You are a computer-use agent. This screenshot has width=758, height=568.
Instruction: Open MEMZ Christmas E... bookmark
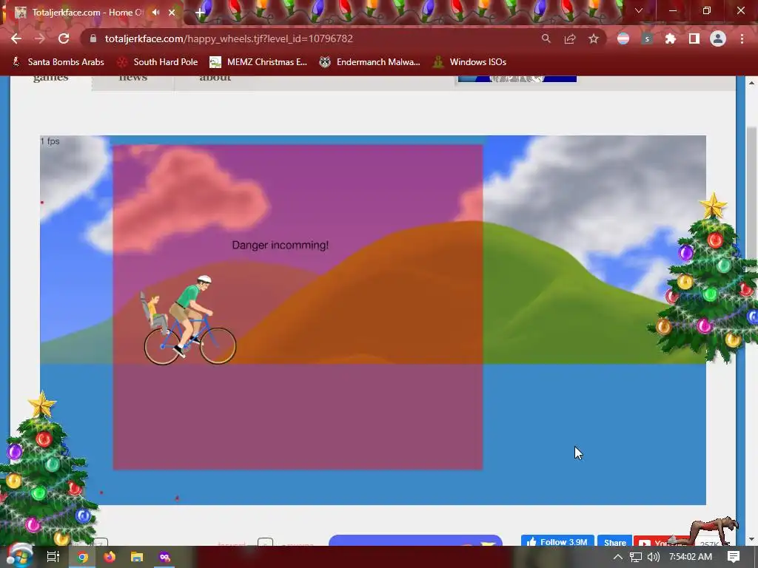[x=258, y=62]
